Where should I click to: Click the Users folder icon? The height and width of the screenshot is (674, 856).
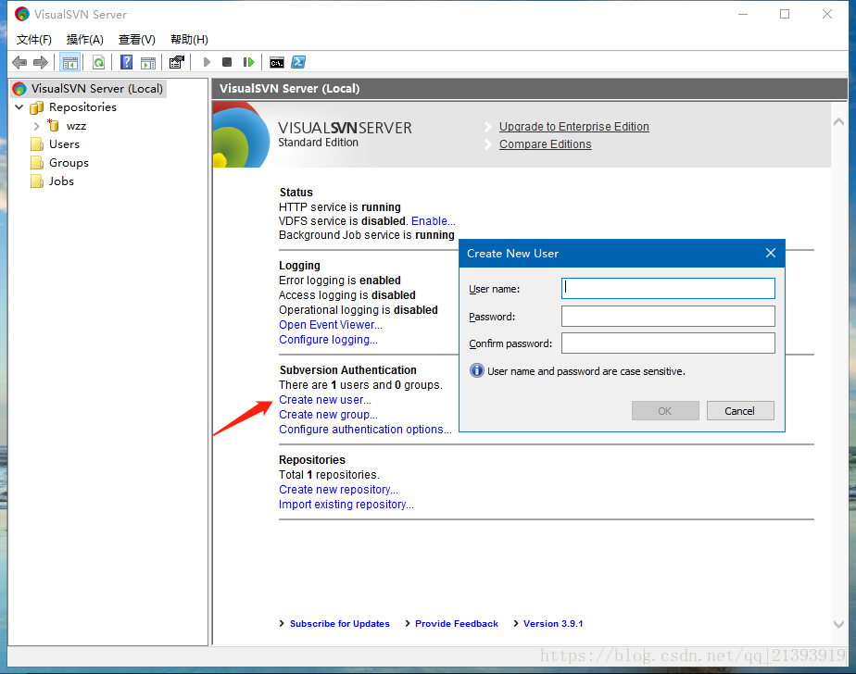pos(37,144)
